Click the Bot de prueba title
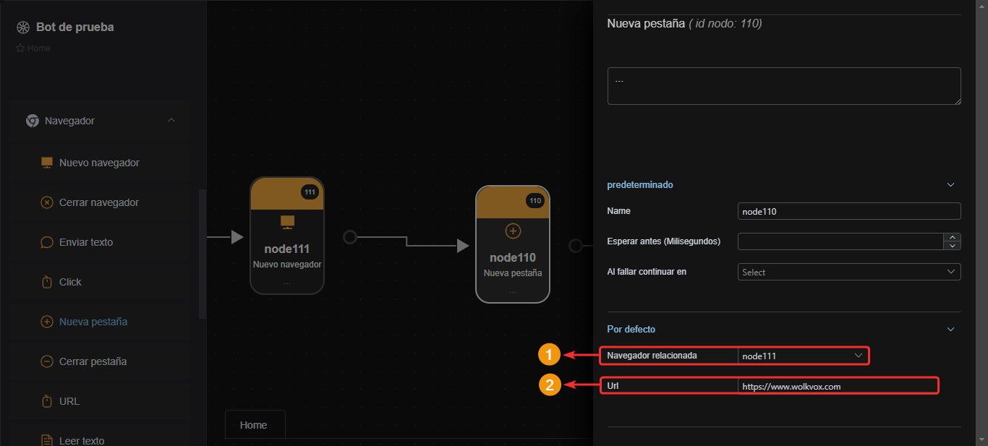The image size is (988, 446). pyautogui.click(x=75, y=27)
